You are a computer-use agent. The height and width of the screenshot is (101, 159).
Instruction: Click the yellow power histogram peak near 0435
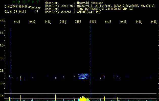[x=83, y=98]
